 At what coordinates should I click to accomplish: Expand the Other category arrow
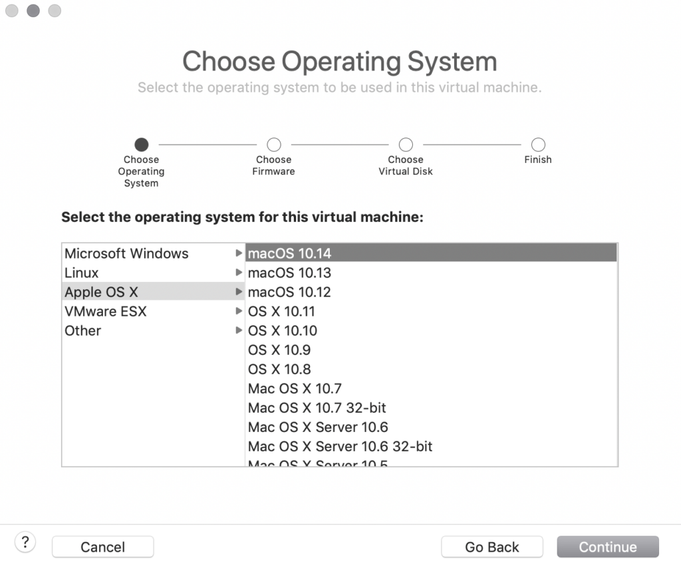pyautogui.click(x=239, y=330)
